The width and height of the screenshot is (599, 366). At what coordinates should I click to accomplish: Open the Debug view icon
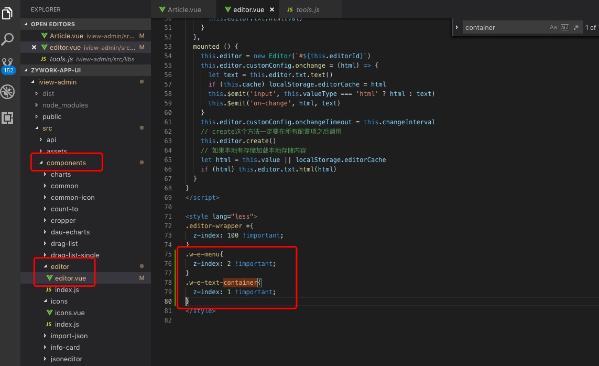pos(7,92)
